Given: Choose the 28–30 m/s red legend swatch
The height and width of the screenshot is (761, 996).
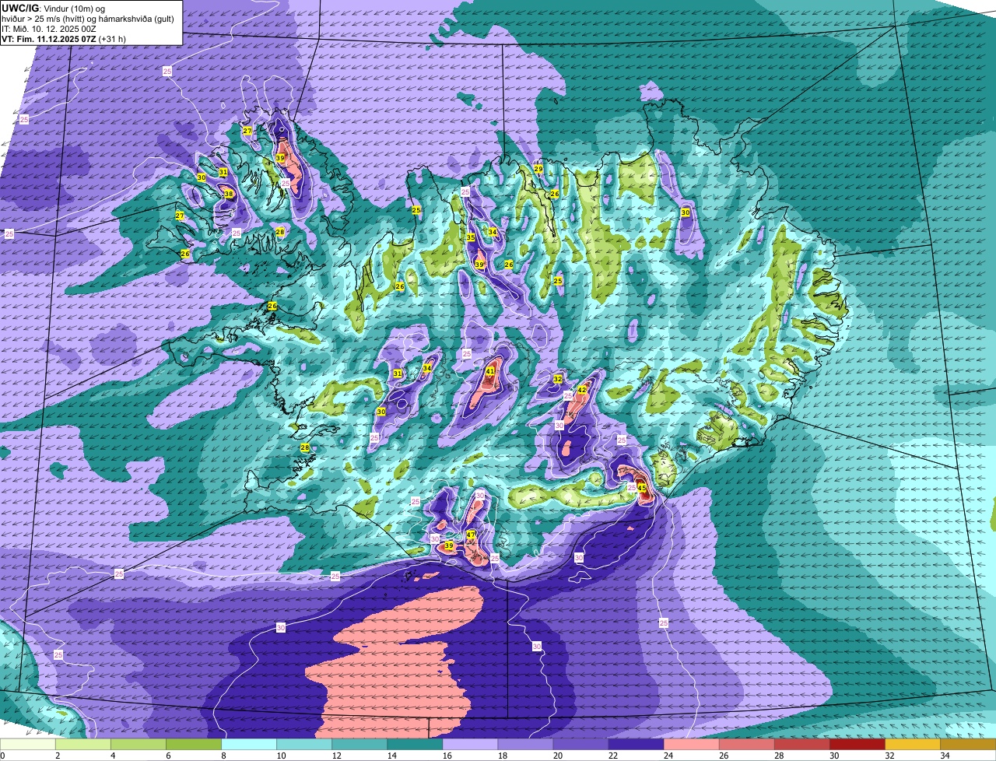Looking at the screenshot, I should [x=801, y=745].
